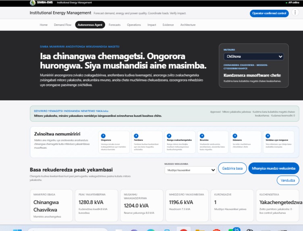Click the Mamiriro Ebasa status card

point(52,206)
